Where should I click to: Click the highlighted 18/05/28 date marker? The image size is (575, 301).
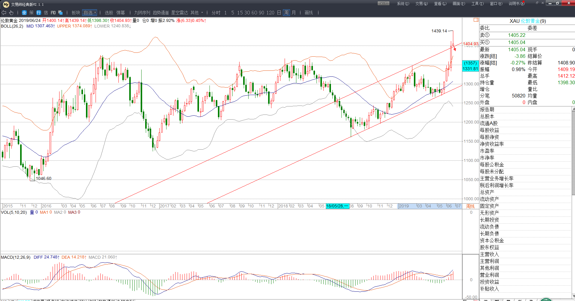click(x=337, y=206)
